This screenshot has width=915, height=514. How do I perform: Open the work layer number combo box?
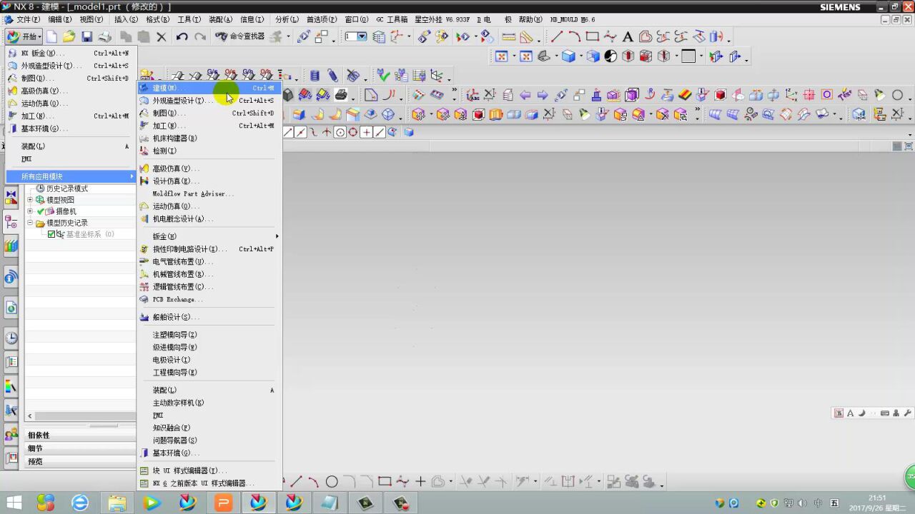click(356, 36)
